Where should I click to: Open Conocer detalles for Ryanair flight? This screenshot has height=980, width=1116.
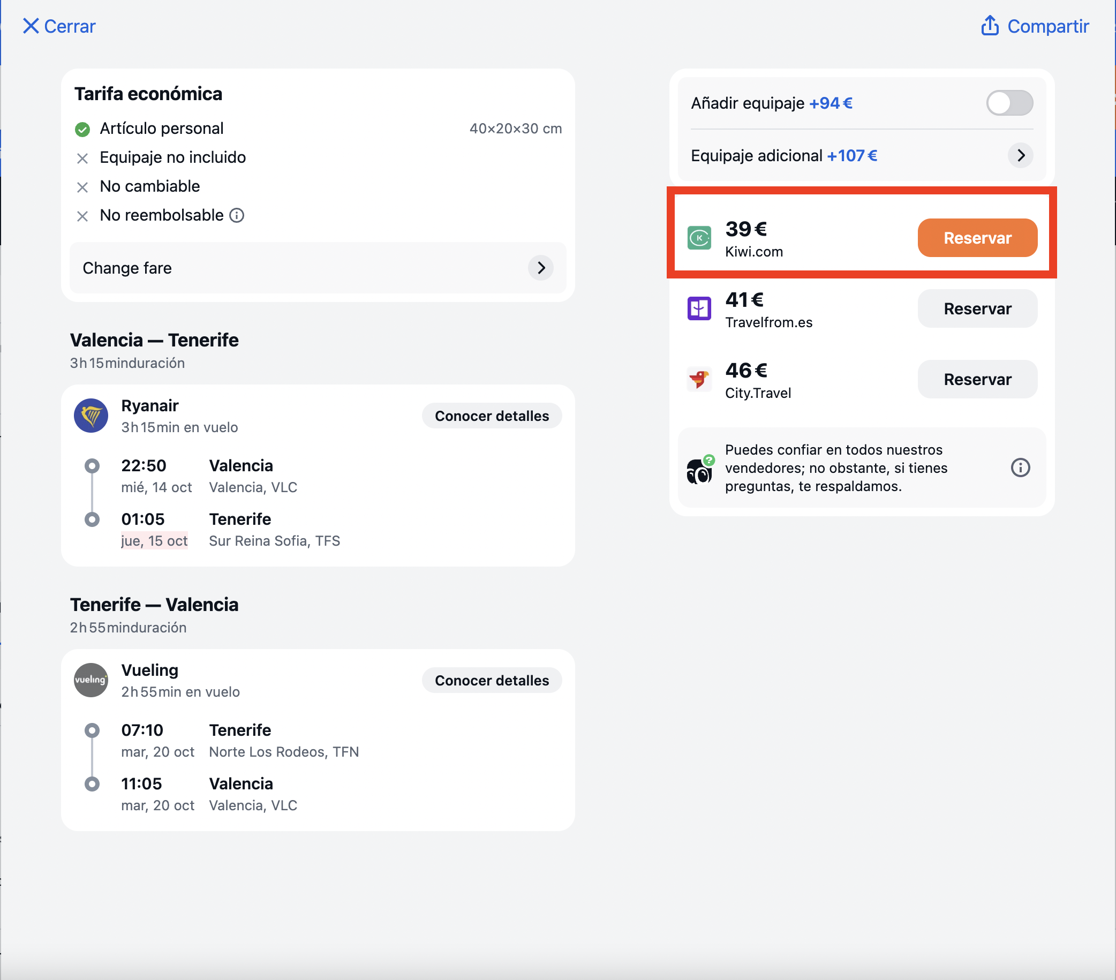click(x=492, y=416)
